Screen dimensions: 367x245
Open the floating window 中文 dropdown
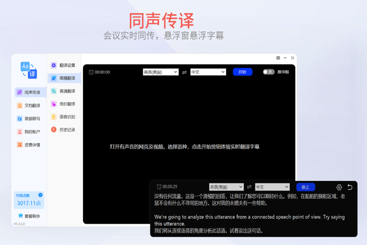pyautogui.click(x=272, y=187)
